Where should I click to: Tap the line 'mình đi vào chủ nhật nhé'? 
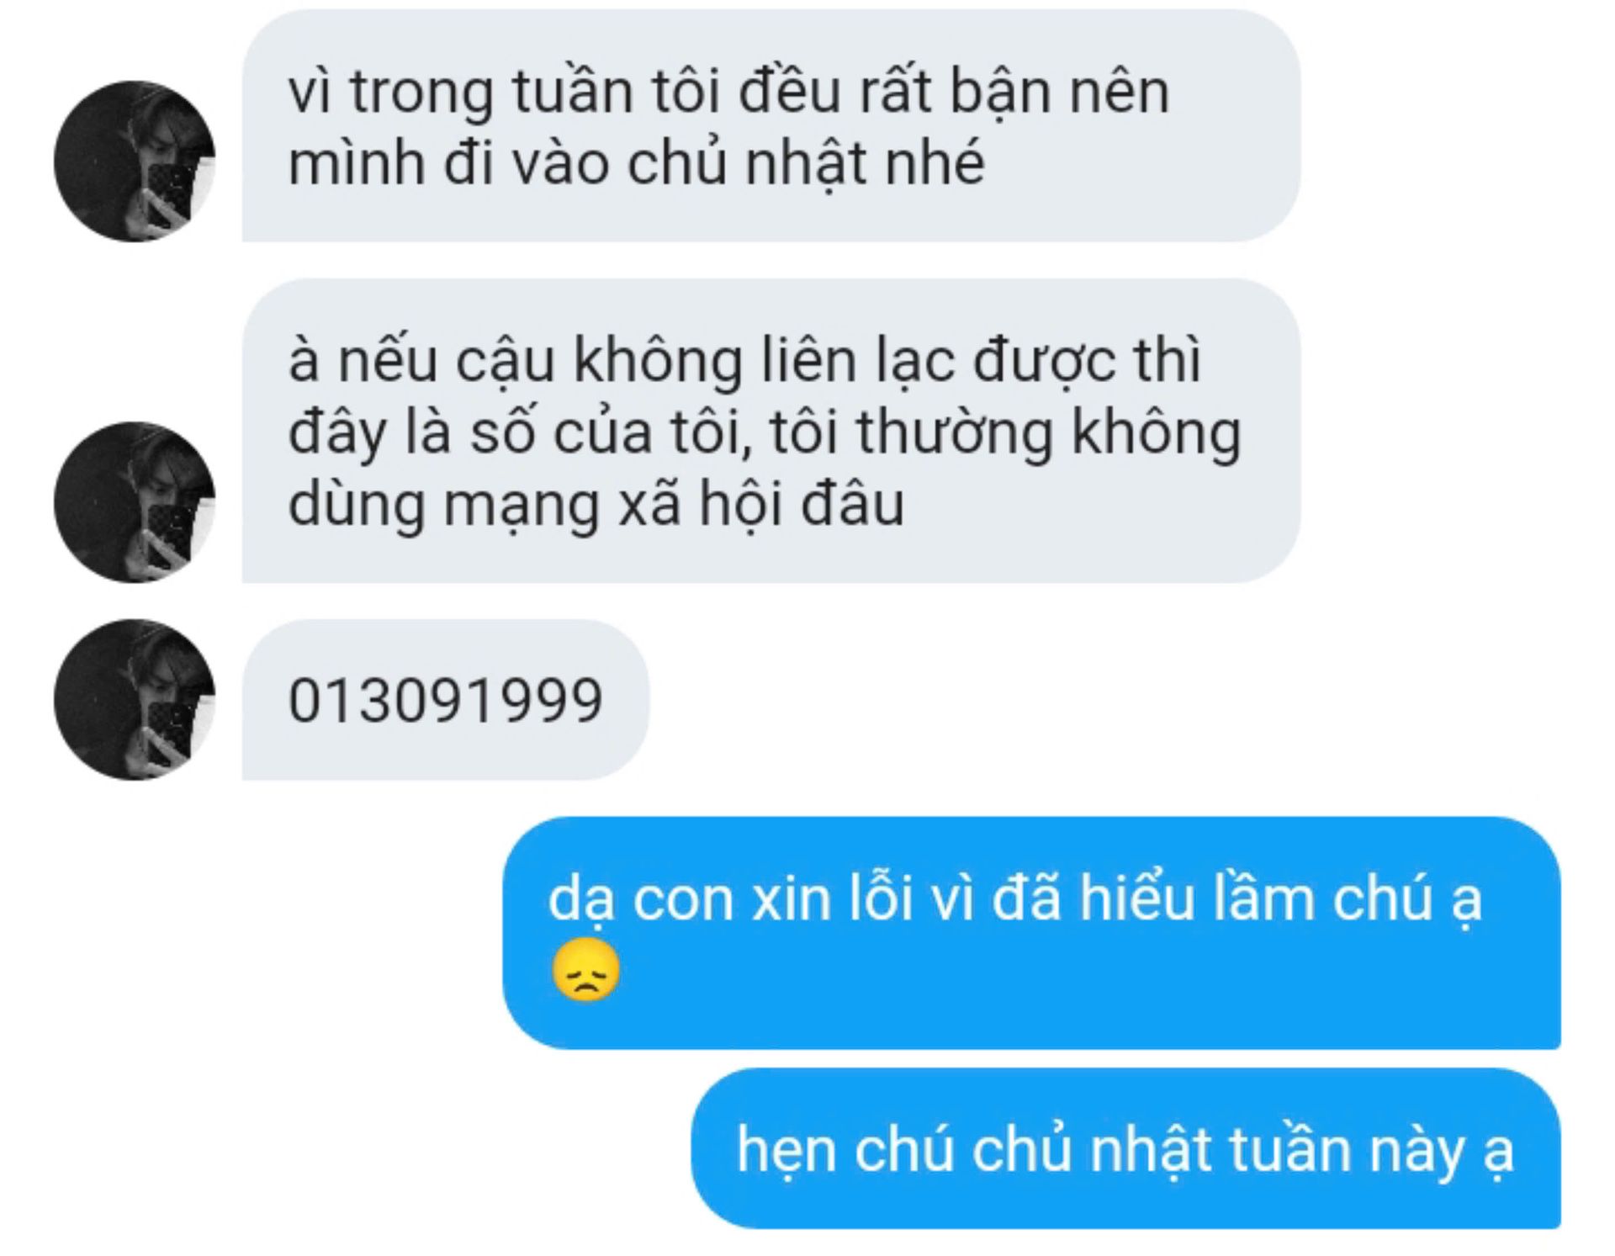tap(636, 162)
